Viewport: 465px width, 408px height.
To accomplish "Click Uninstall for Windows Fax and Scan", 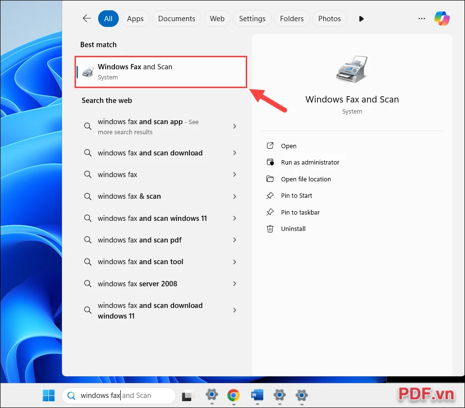I will coord(293,229).
